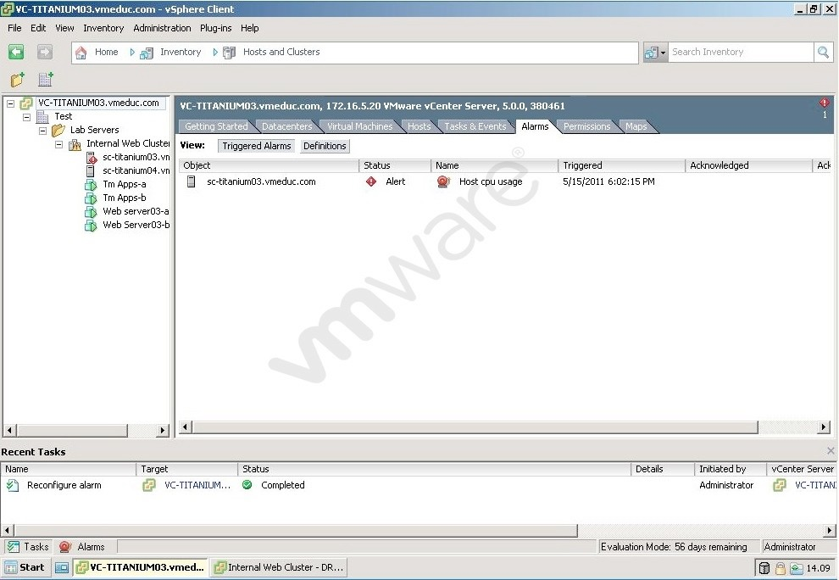Click the sc-titanium03 host alert icon in tree
This screenshot has width=839, height=580.
tap(91, 158)
